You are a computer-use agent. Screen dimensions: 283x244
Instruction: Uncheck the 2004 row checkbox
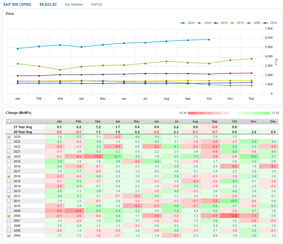pyautogui.click(x=9, y=236)
